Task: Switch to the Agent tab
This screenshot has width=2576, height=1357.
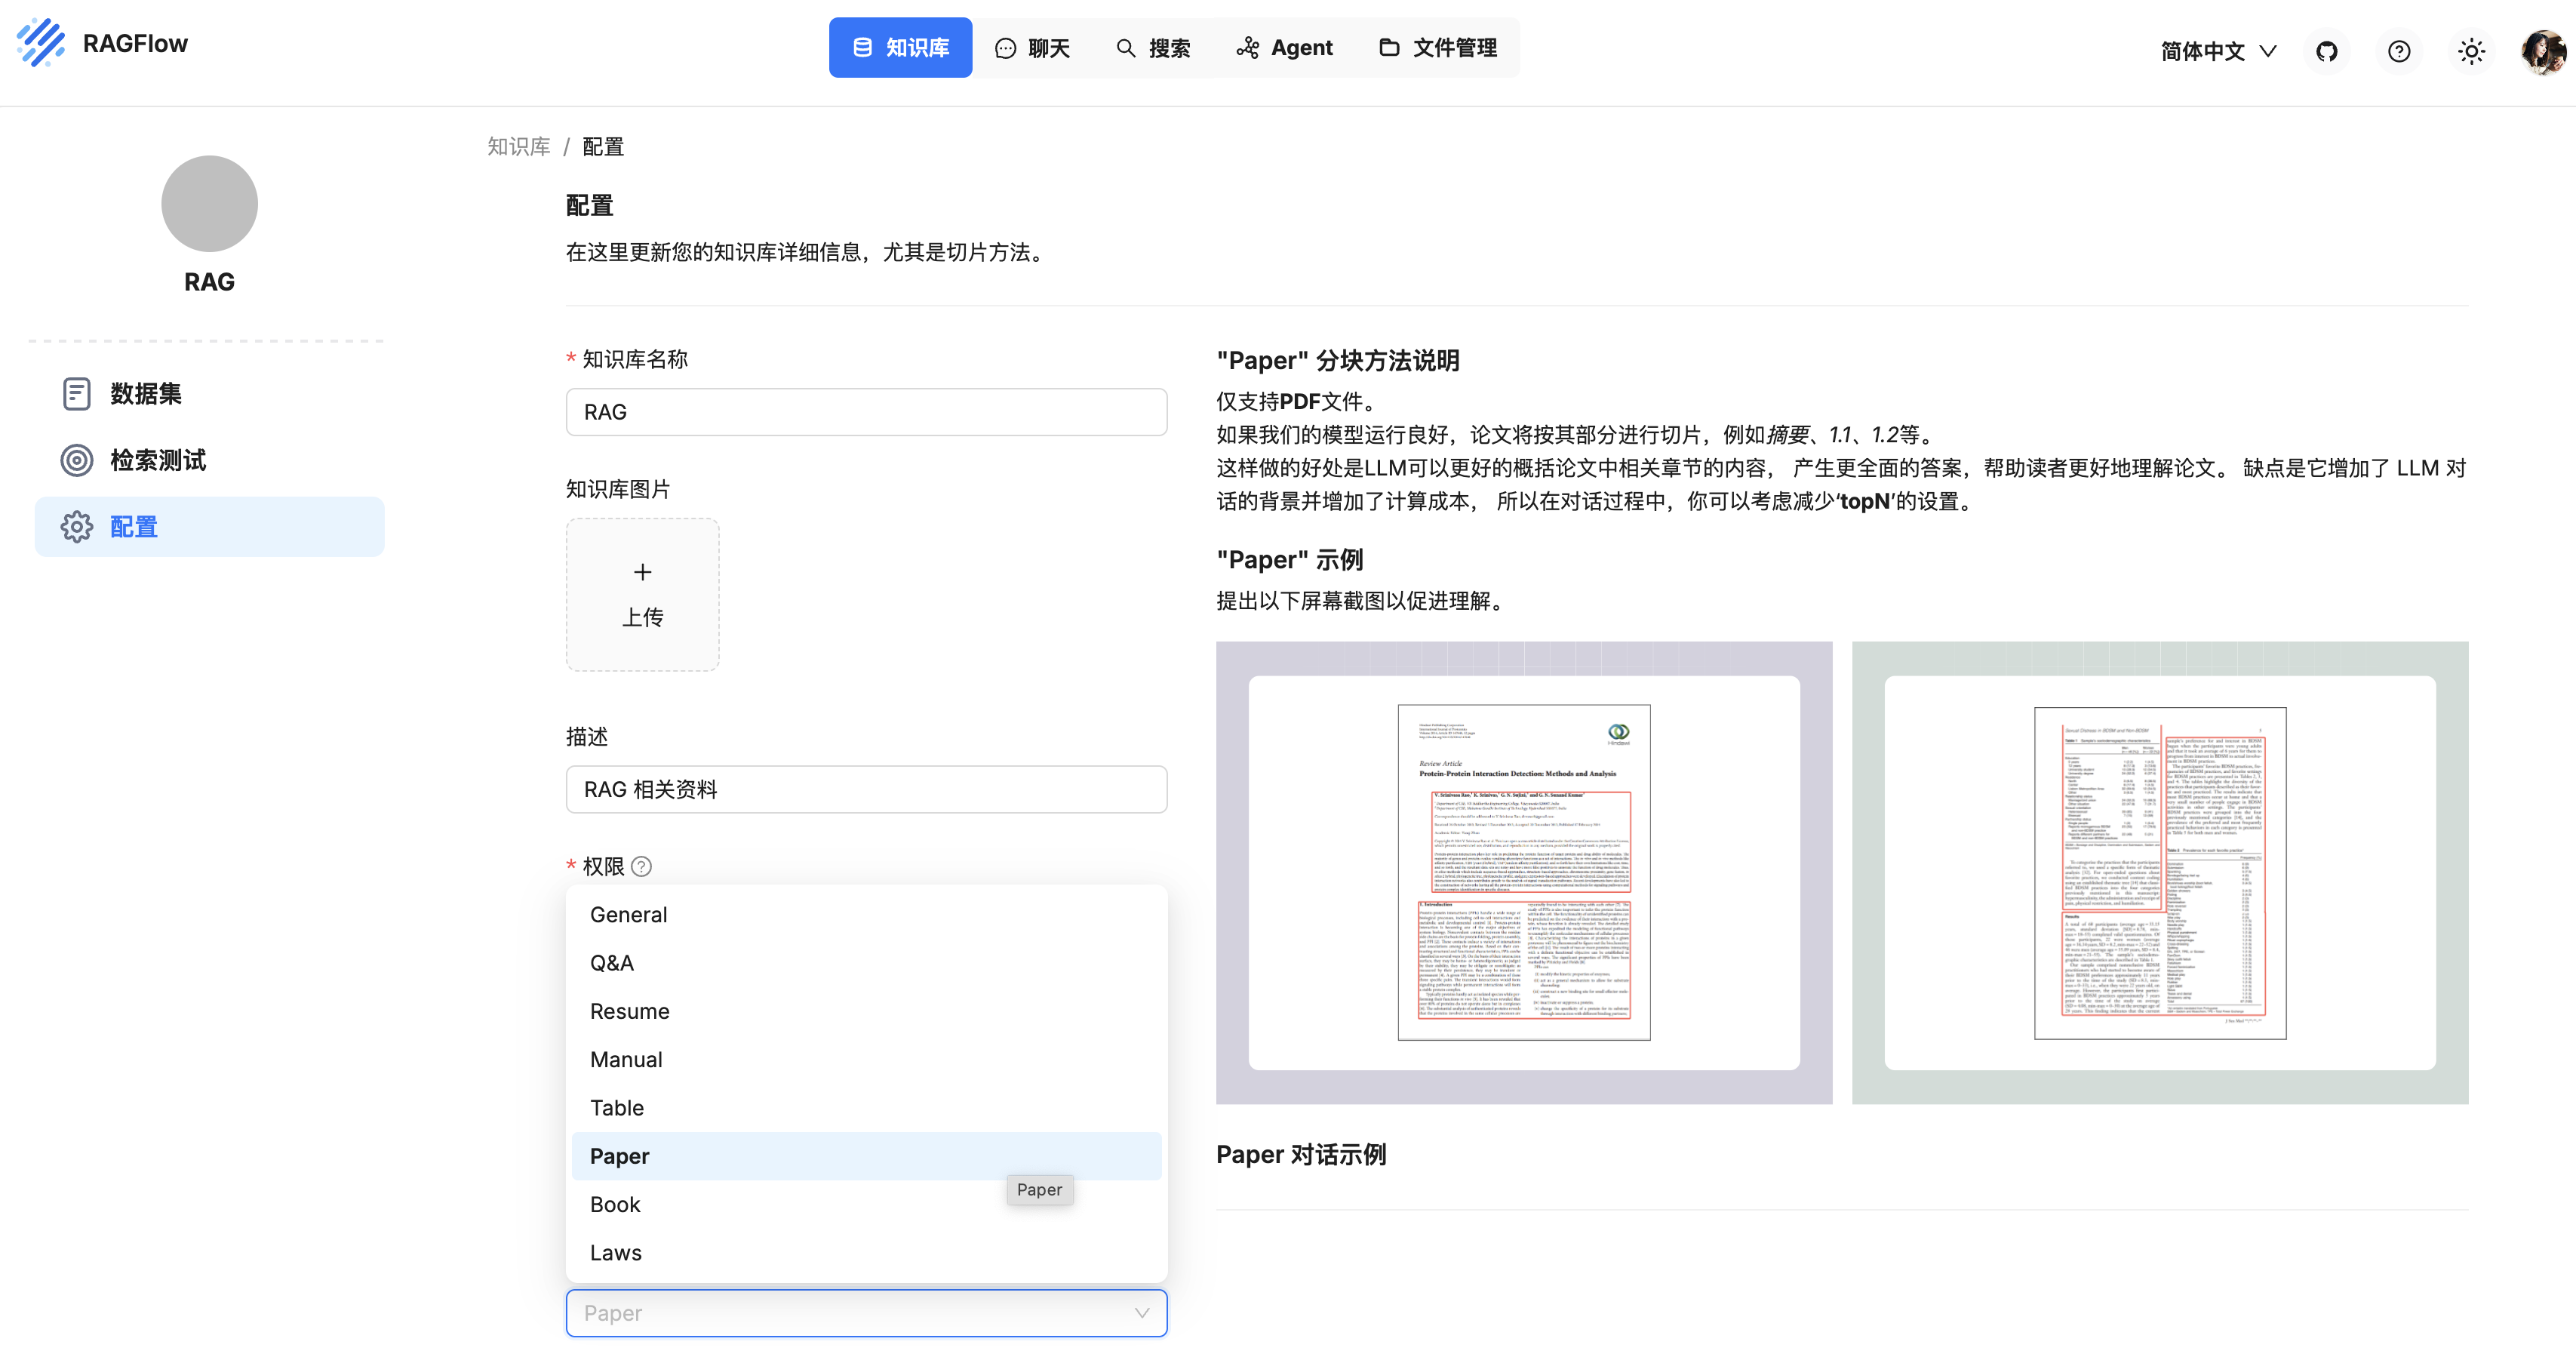Action: pyautogui.click(x=1284, y=48)
